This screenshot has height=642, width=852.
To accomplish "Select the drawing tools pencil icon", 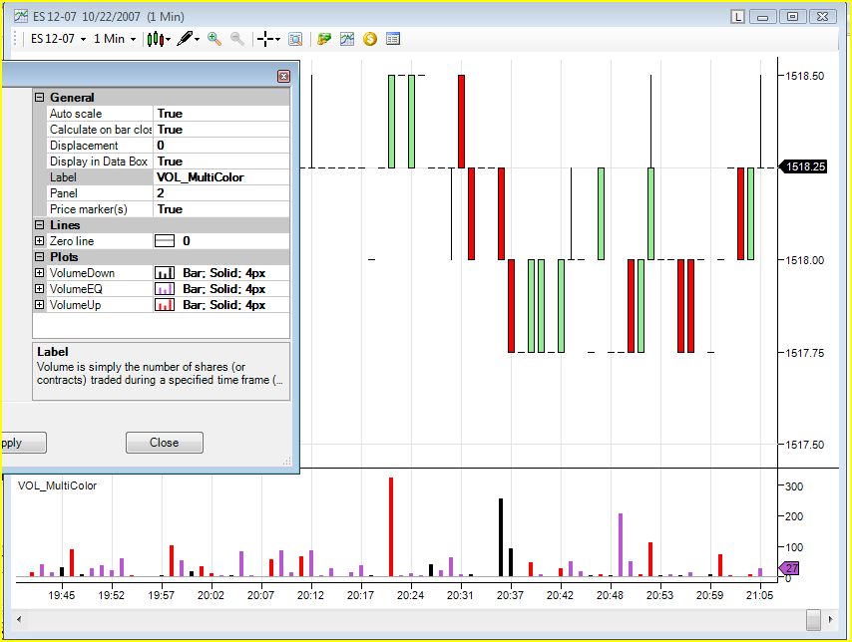I will coord(185,39).
